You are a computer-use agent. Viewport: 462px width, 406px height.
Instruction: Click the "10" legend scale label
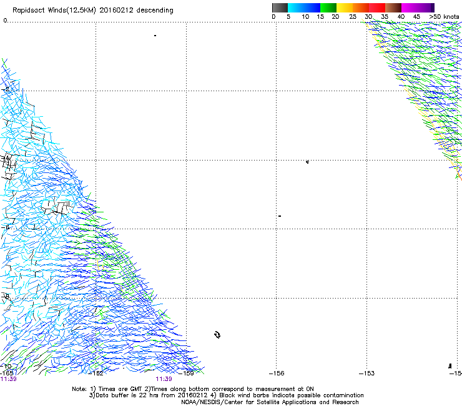click(305, 16)
